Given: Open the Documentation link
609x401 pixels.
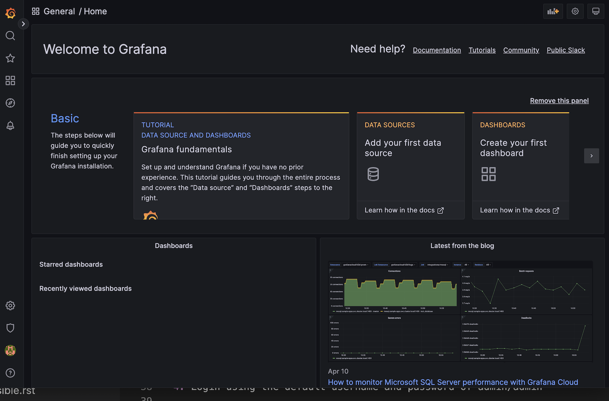Looking at the screenshot, I should pyautogui.click(x=437, y=50).
